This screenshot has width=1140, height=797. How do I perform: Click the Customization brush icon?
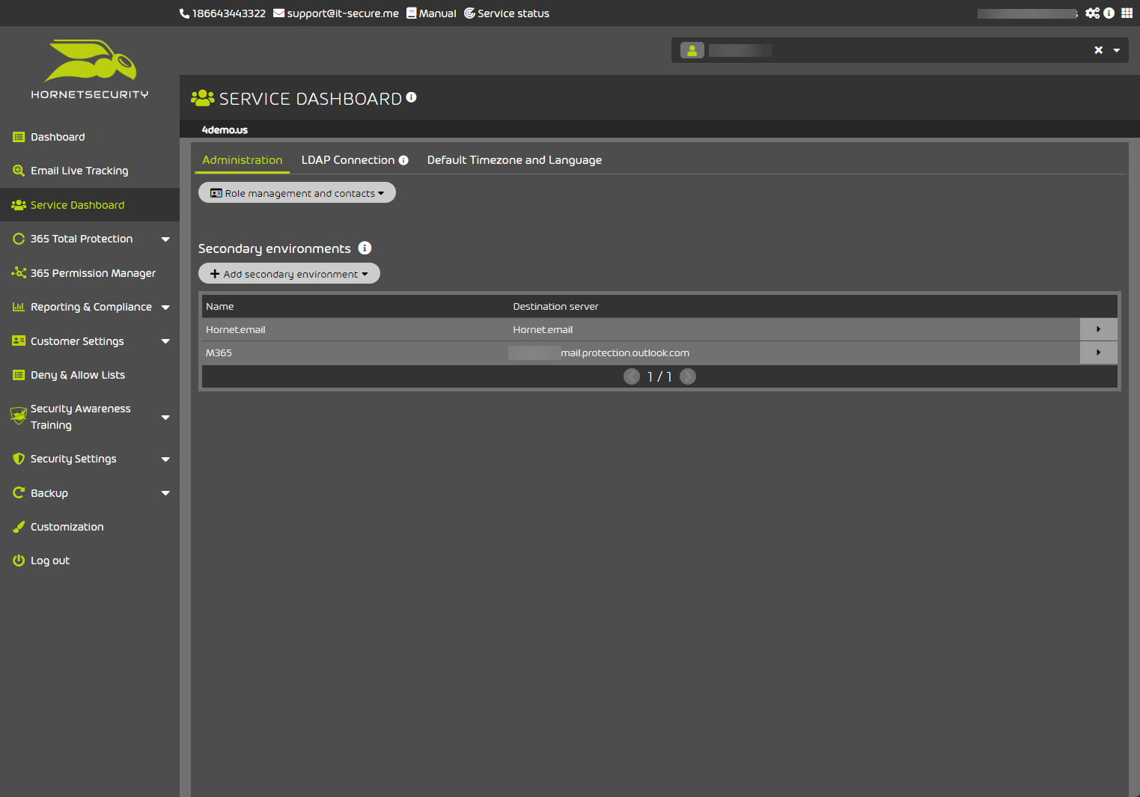click(19, 527)
